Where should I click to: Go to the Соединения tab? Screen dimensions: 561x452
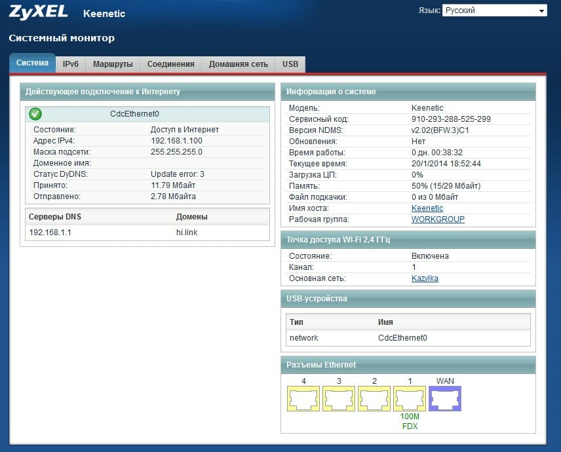[170, 64]
